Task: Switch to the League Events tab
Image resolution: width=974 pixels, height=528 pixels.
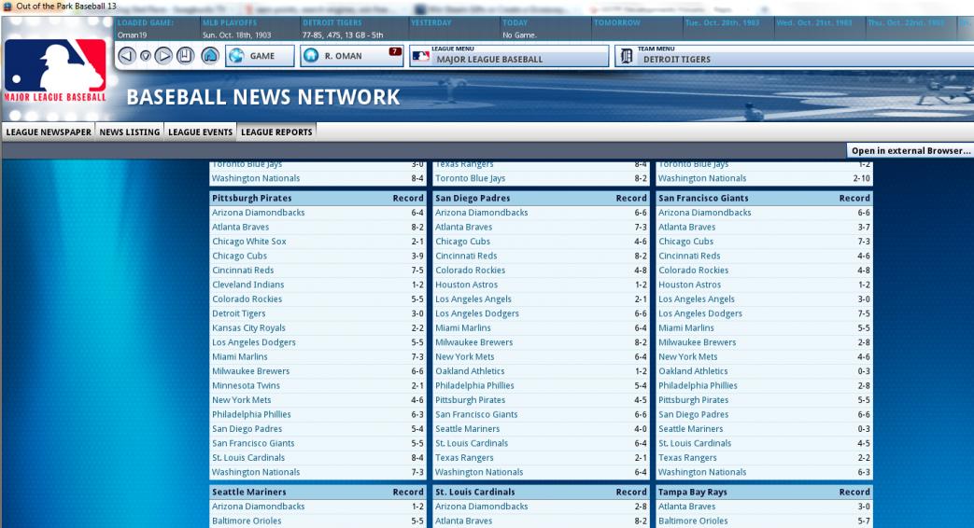Action: point(200,132)
